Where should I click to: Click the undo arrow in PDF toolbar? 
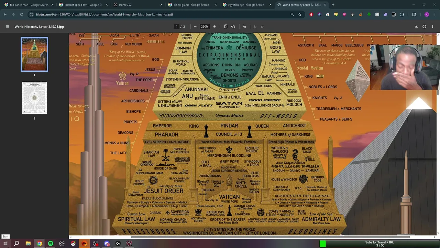tap(255, 27)
